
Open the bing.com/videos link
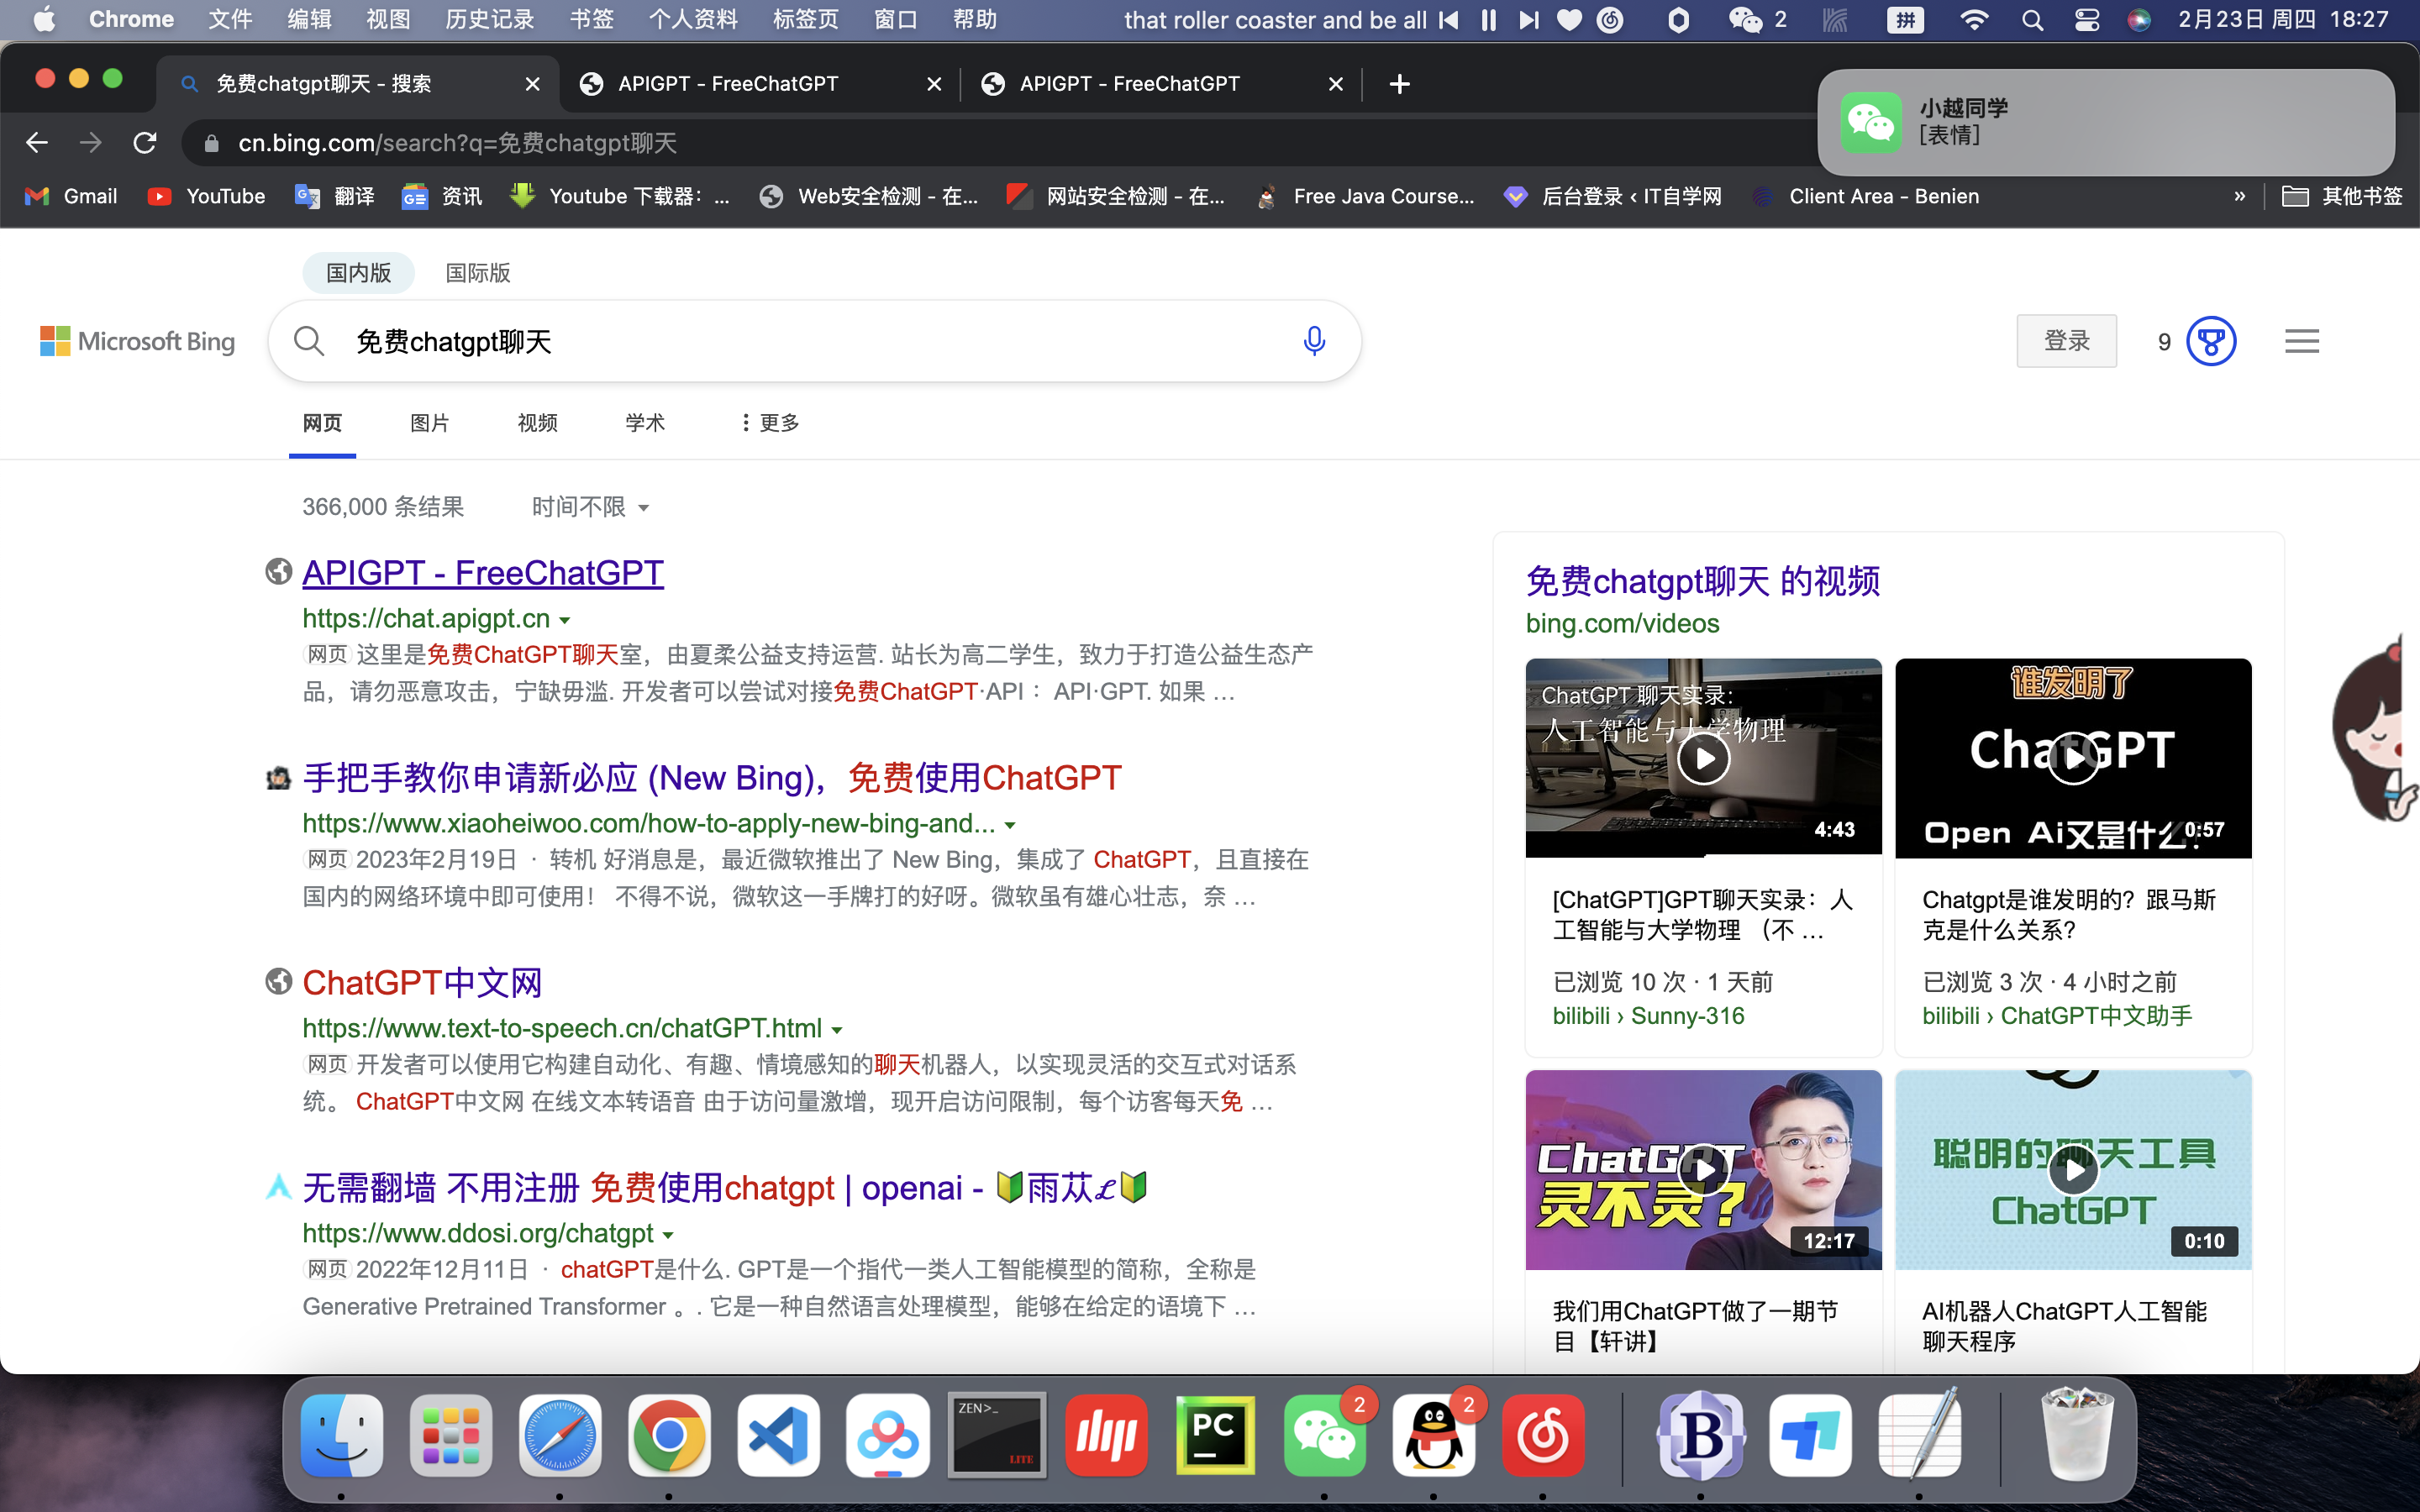(1622, 624)
